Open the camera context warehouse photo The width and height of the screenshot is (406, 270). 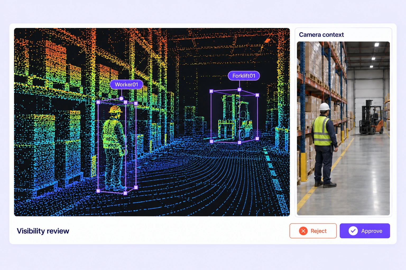[x=343, y=128]
